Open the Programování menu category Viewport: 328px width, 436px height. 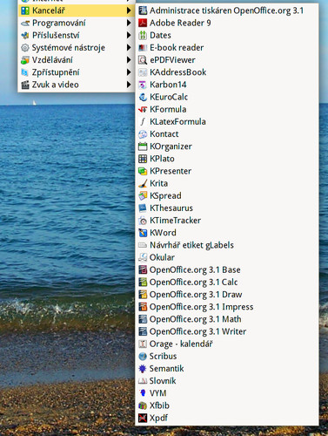click(77, 23)
